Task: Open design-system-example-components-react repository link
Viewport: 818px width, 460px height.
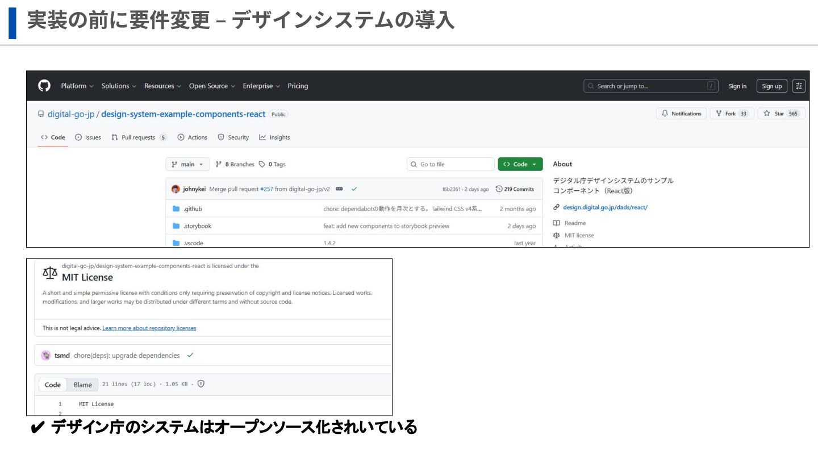Action: 183,114
